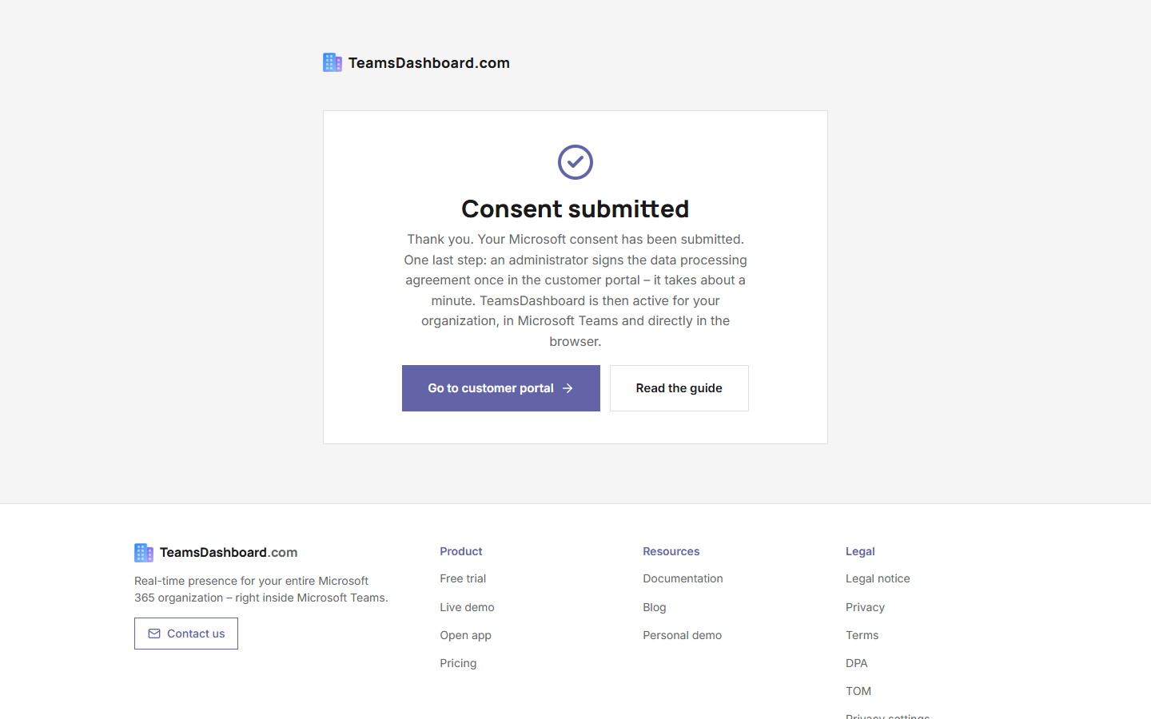Viewport: 1151px width, 719px height.
Task: Visit the Blog link
Action: click(655, 607)
